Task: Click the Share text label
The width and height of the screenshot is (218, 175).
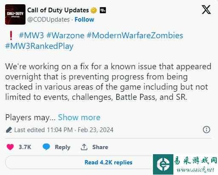Action: pyautogui.click(x=100, y=147)
